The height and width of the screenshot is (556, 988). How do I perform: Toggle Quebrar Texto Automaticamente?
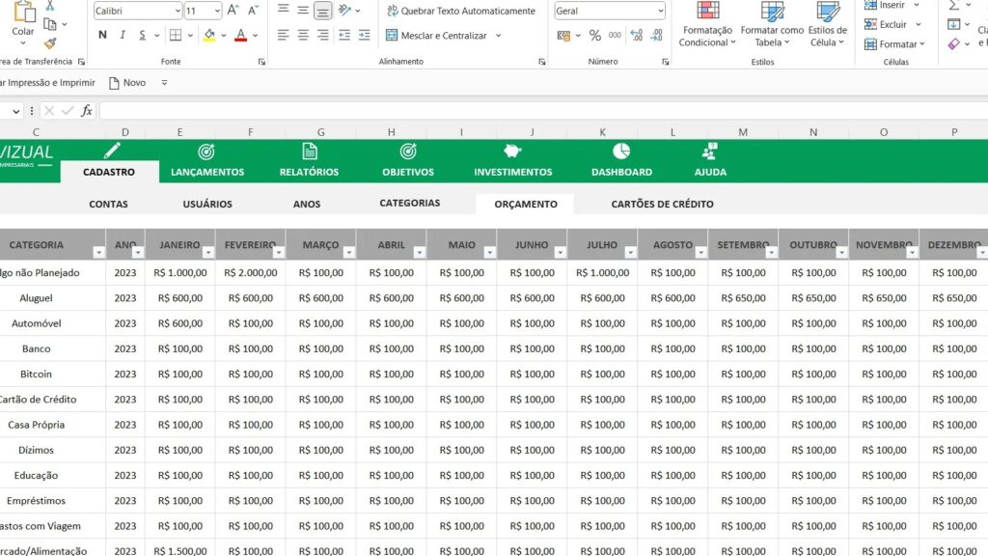click(461, 12)
